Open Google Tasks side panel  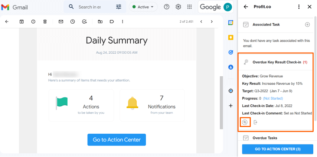tap(231, 52)
